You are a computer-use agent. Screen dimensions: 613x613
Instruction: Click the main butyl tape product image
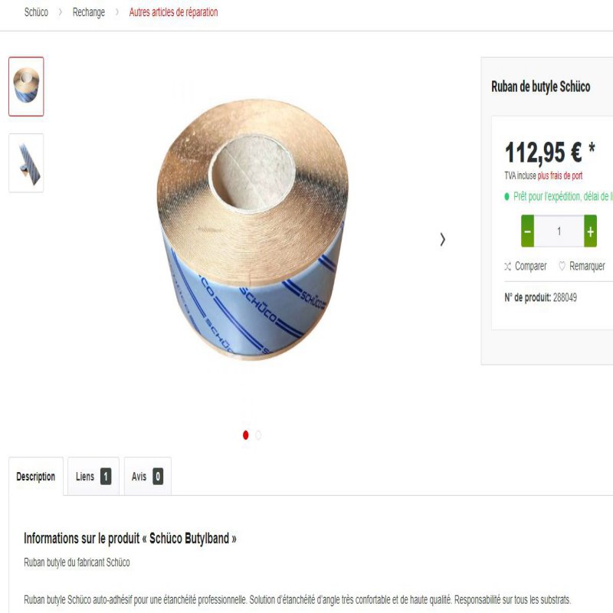pyautogui.click(x=252, y=229)
